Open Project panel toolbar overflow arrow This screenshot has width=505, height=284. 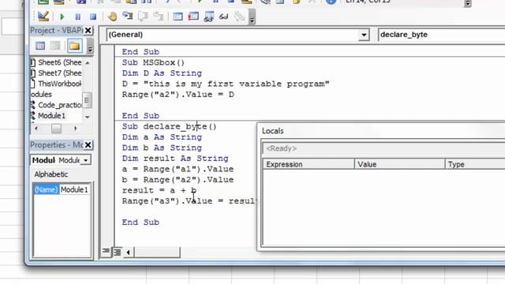click(x=90, y=47)
